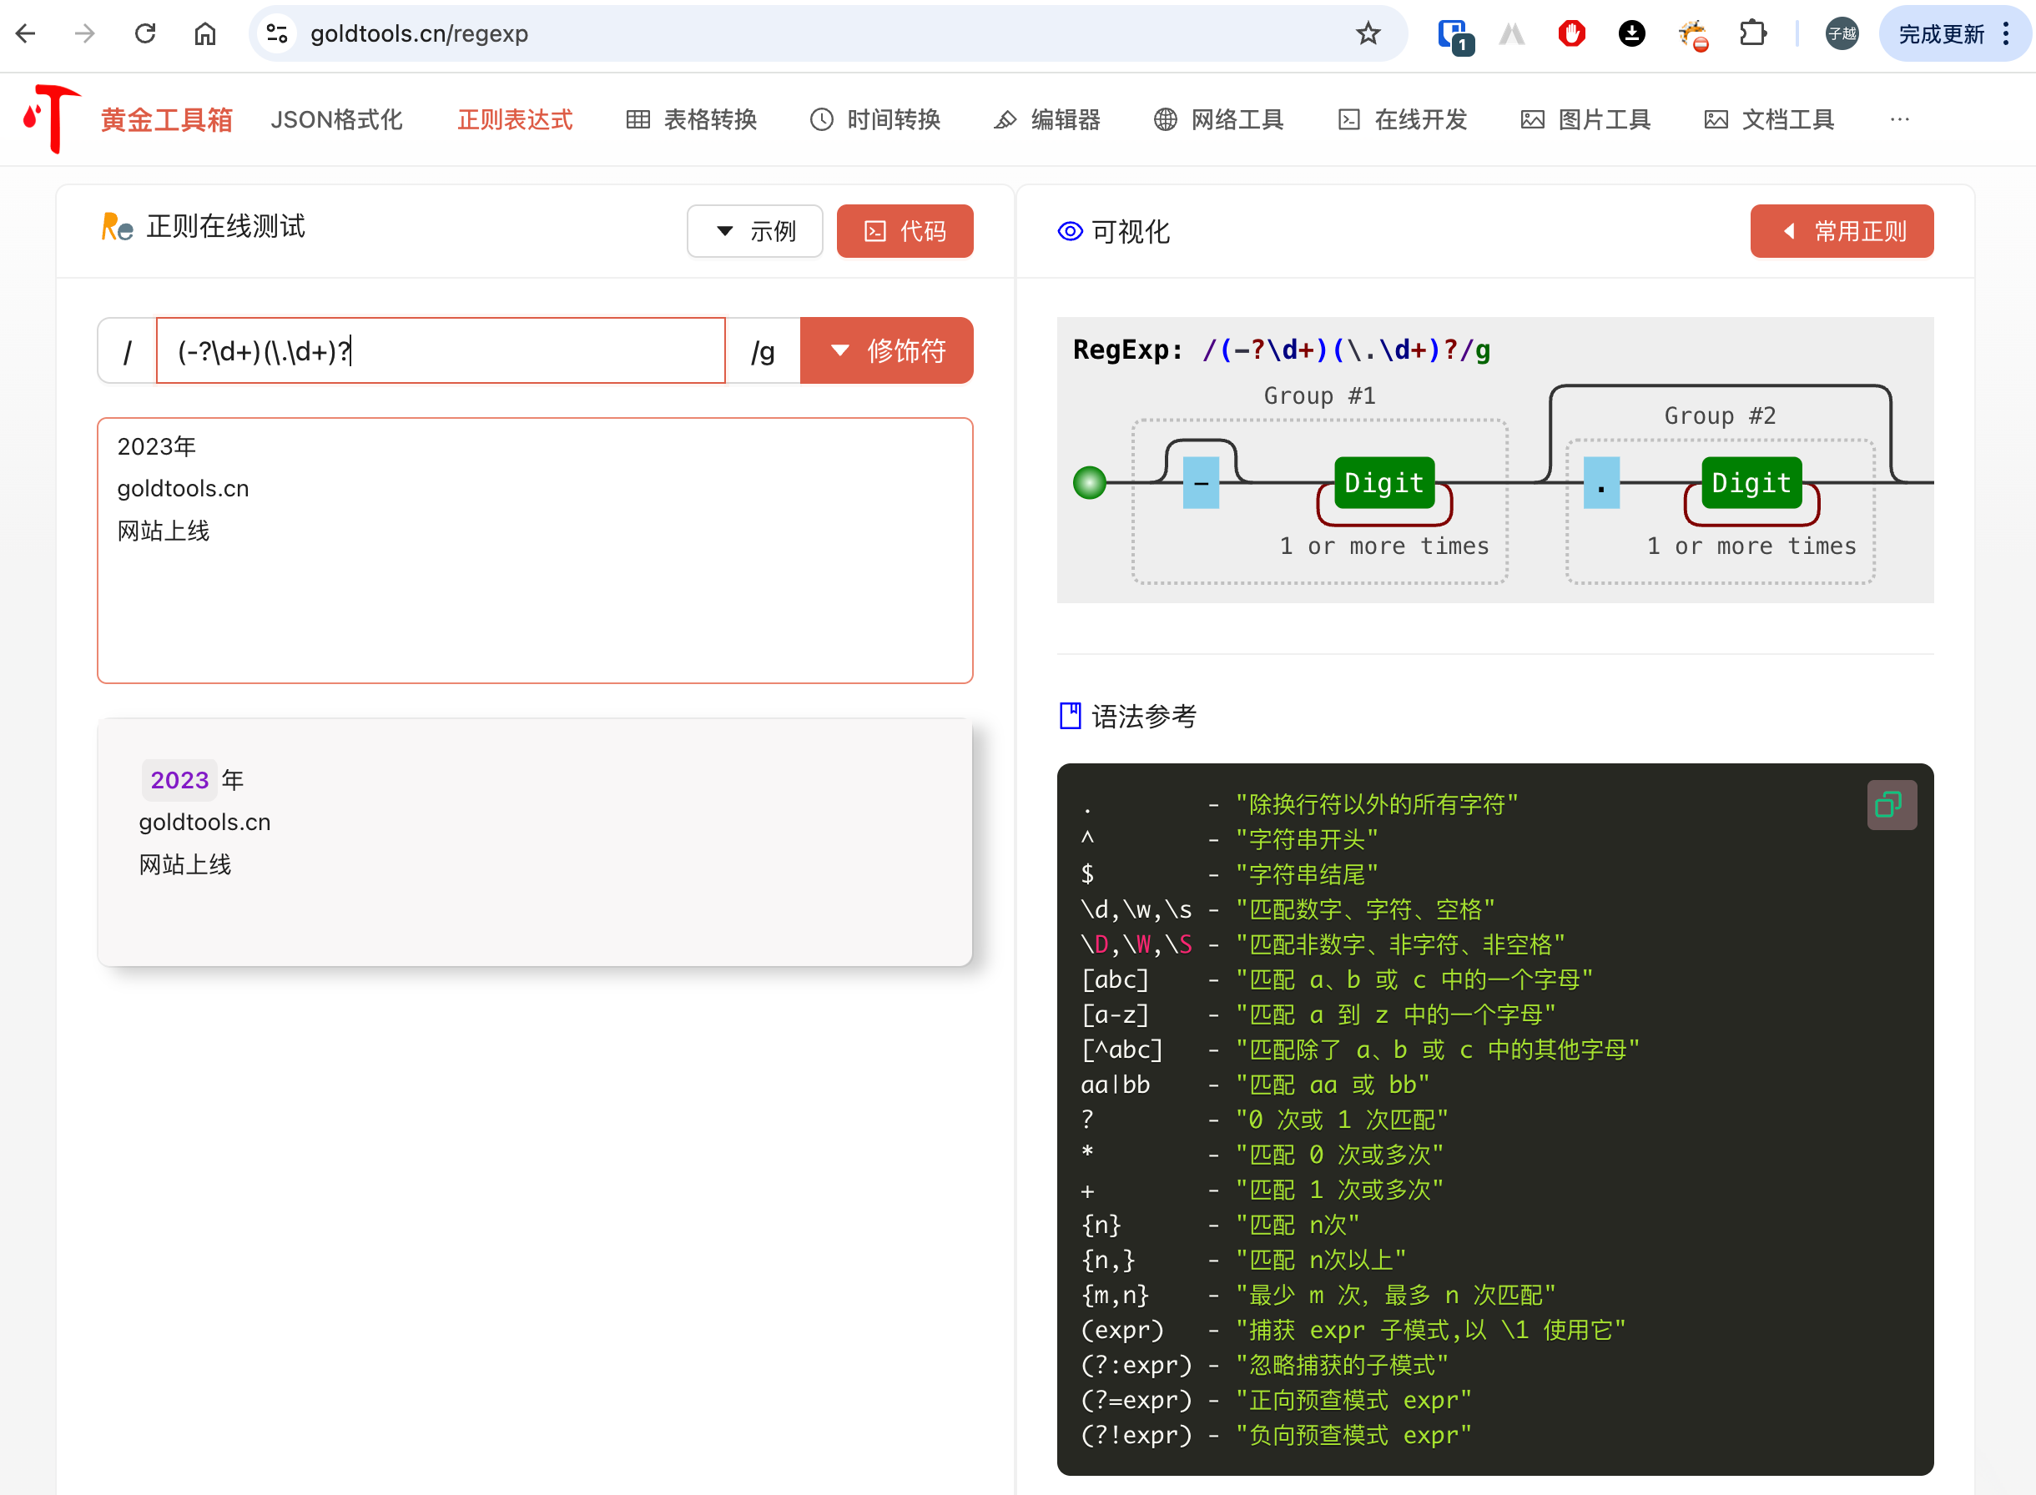Click the /g flags label
Viewport: 2036px width, 1495px height.
tap(763, 351)
